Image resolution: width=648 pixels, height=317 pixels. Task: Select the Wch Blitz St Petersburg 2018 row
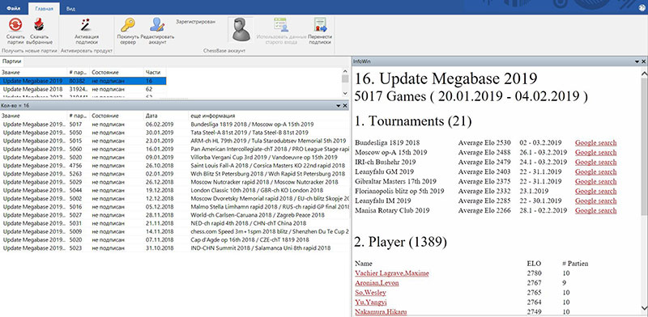[x=175, y=174]
